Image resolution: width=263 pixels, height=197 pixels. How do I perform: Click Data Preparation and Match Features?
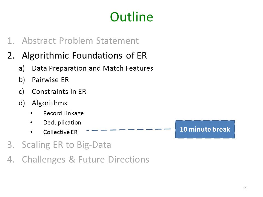click(x=92, y=68)
